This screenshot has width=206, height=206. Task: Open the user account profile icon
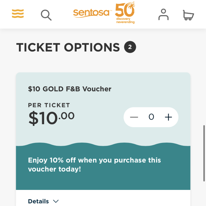point(164,14)
